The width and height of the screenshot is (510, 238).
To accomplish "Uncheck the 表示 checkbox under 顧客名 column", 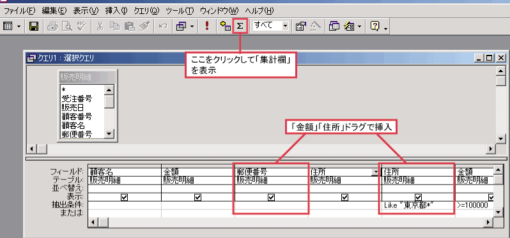I will click(x=124, y=197).
